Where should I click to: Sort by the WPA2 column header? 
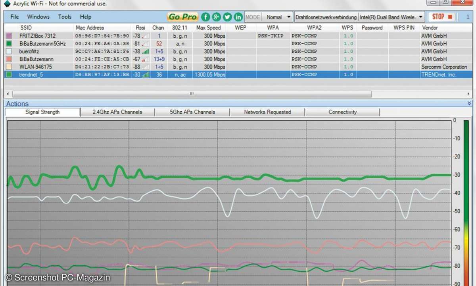point(314,28)
